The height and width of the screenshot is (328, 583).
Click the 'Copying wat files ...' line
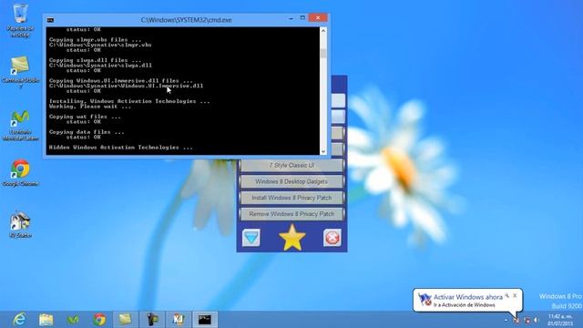point(85,117)
